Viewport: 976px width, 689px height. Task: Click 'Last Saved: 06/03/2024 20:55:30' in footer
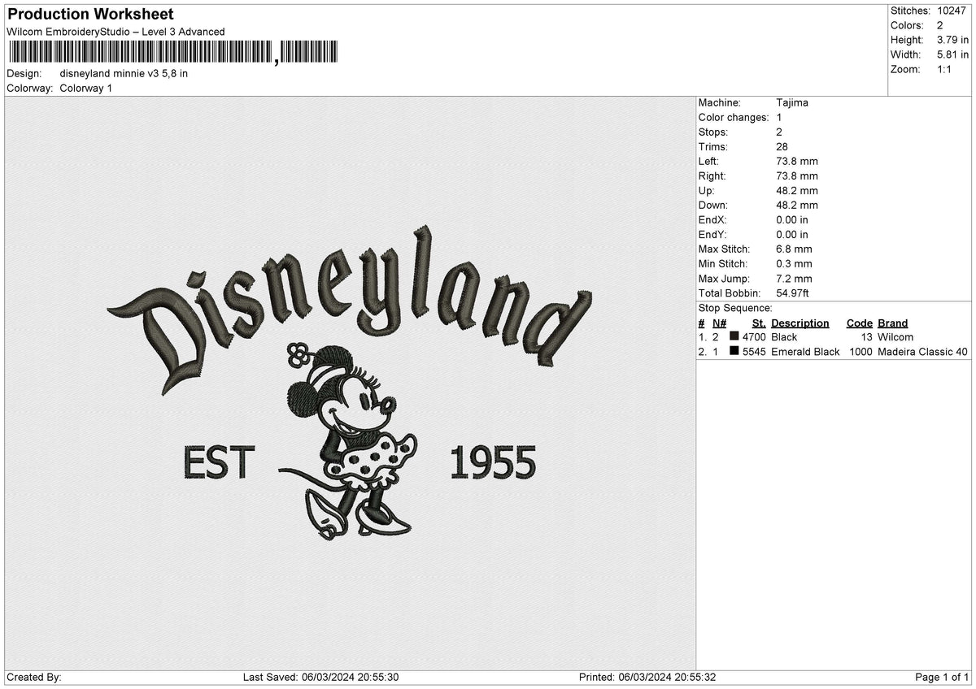point(320,678)
